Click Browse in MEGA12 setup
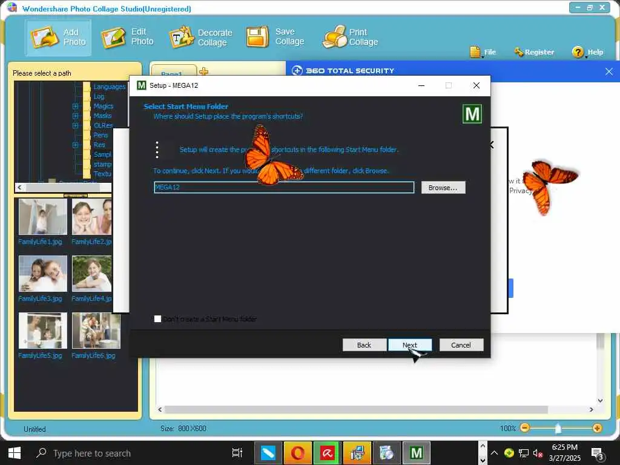Viewport: 620px width, 465px height. coord(443,188)
